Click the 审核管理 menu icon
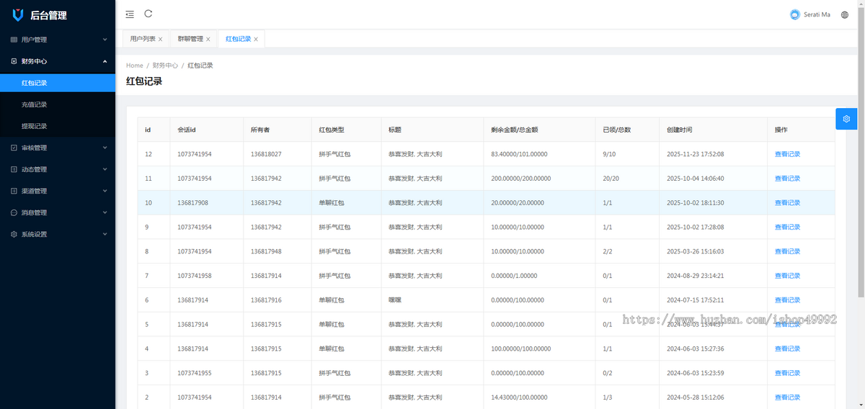The width and height of the screenshot is (865, 409). (14, 148)
